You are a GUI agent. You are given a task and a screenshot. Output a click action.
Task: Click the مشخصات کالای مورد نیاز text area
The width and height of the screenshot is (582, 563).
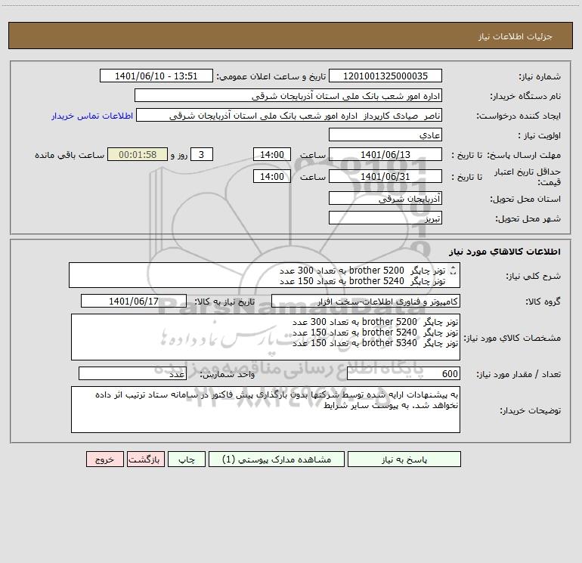pos(265,337)
